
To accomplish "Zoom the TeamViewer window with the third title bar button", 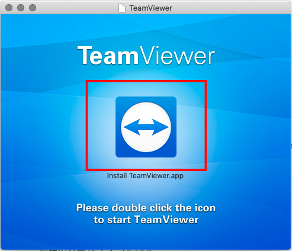I will point(33,8).
